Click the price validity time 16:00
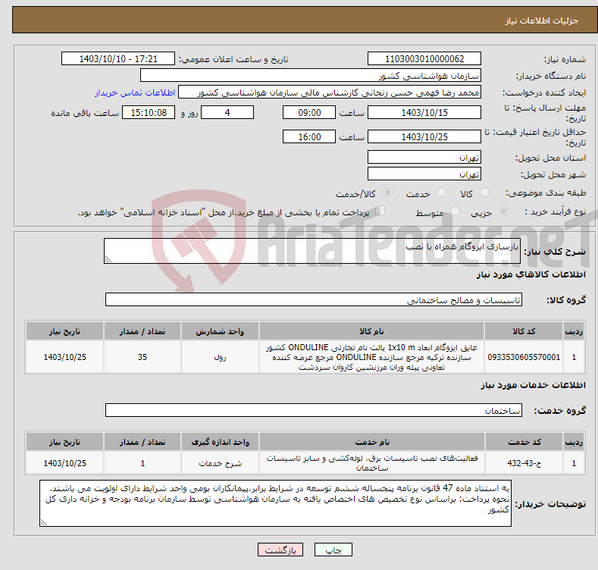Screen dimensions: 598x570 (309, 136)
